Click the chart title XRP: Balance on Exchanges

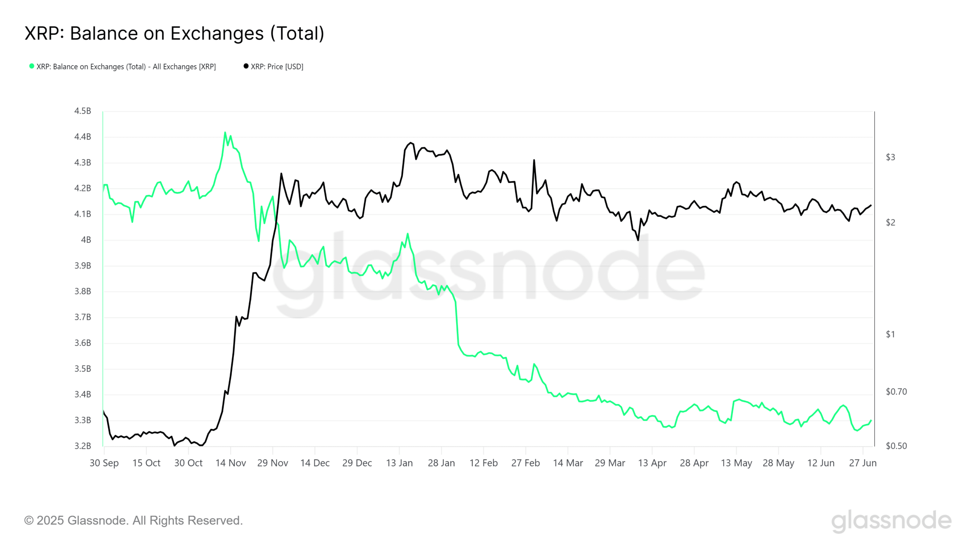click(x=174, y=34)
